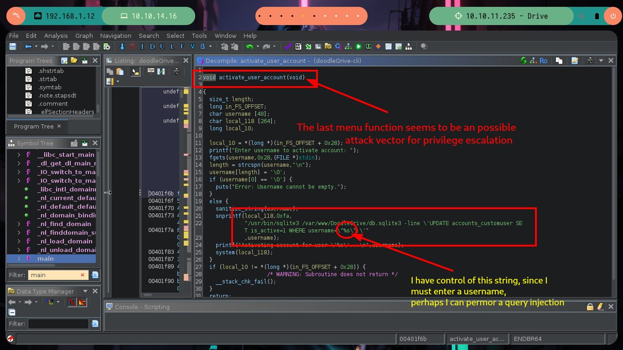Click the Data Type Manager filter input field
Screen dimensions: 623x350
click(x=58, y=324)
